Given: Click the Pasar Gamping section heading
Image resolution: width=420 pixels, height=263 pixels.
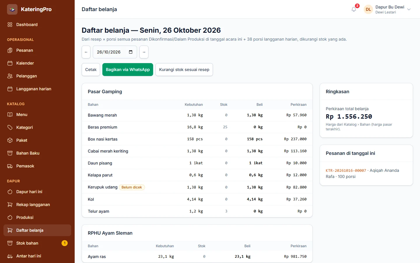Looking at the screenshot, I should click(x=105, y=91).
